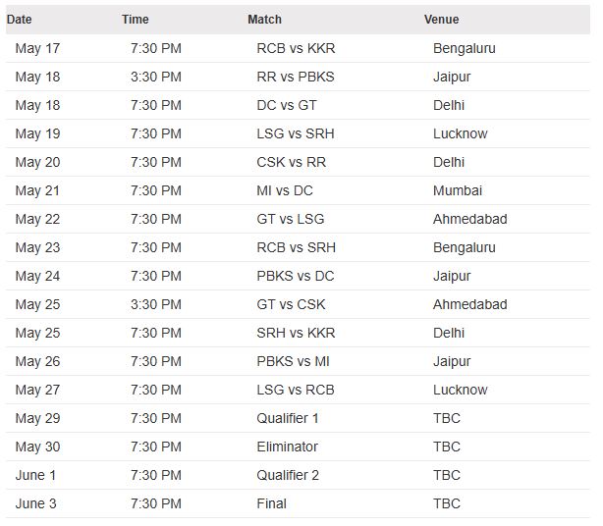
Task: Click the Eliminator match entry
Action: point(288,447)
